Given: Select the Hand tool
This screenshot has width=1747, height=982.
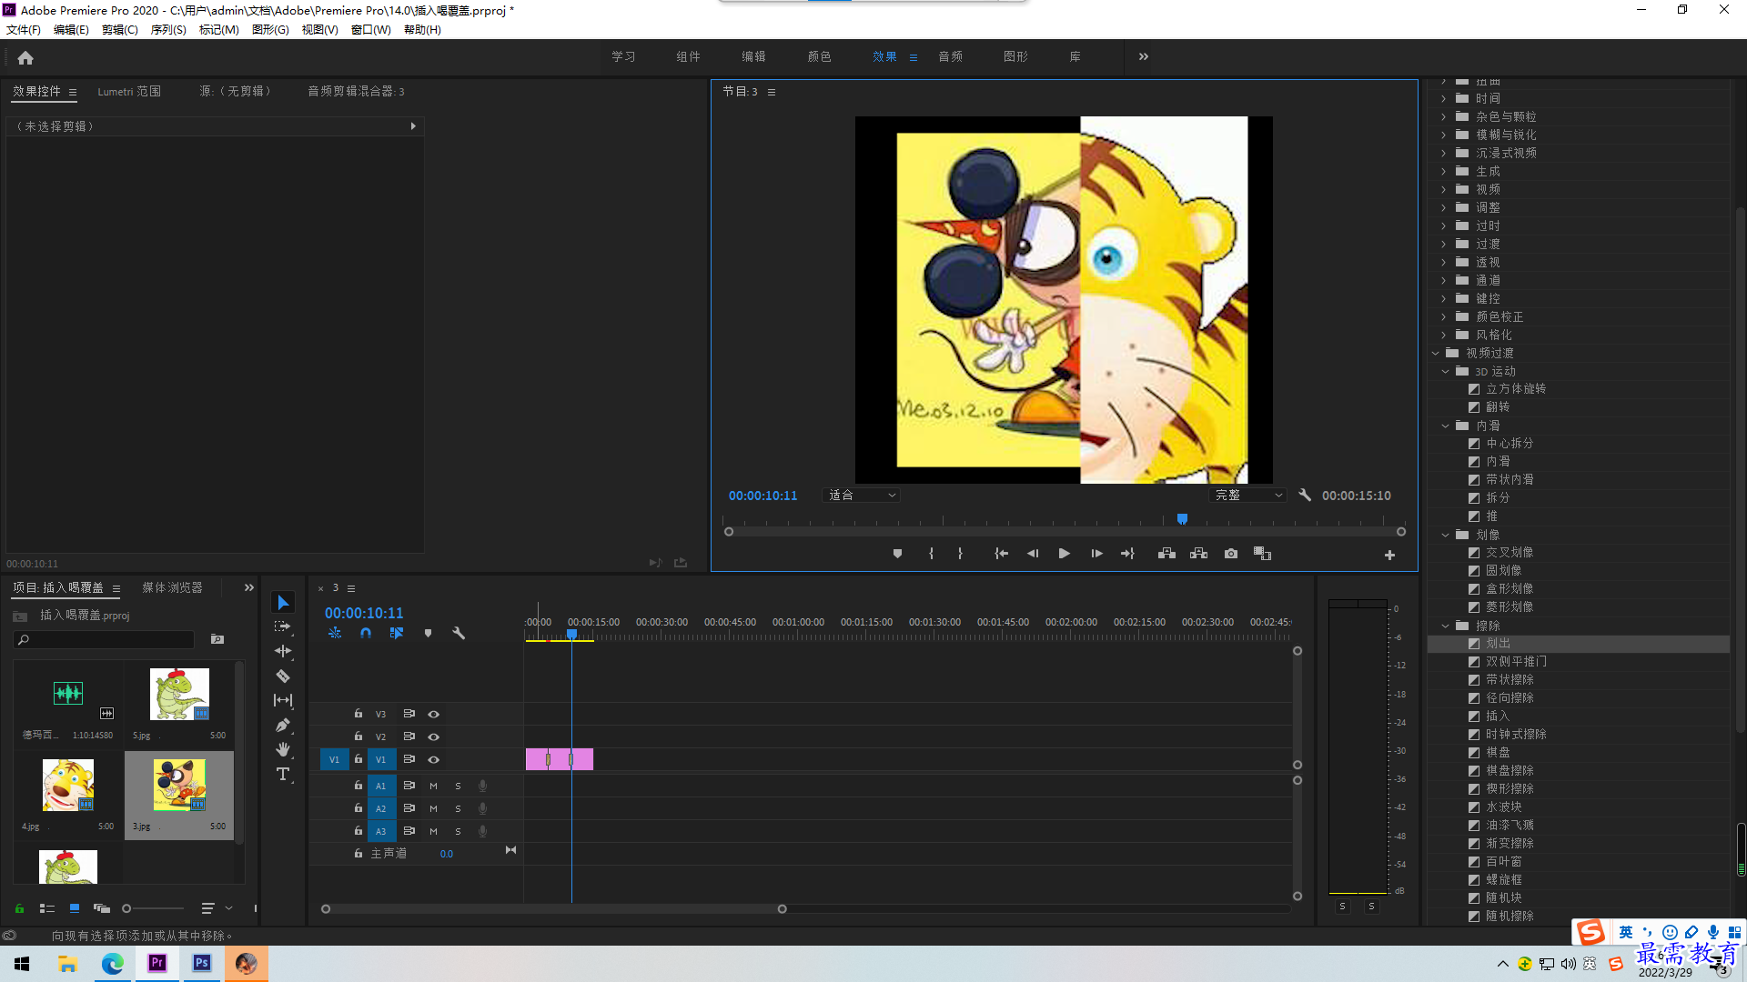Looking at the screenshot, I should click(283, 749).
